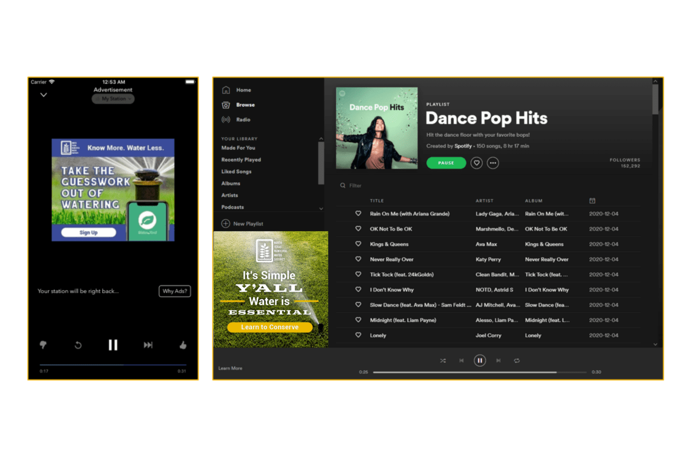Image resolution: width=686 pixels, height=457 pixels.
Task: Click the mobile ad progress bar
Action: click(113, 365)
